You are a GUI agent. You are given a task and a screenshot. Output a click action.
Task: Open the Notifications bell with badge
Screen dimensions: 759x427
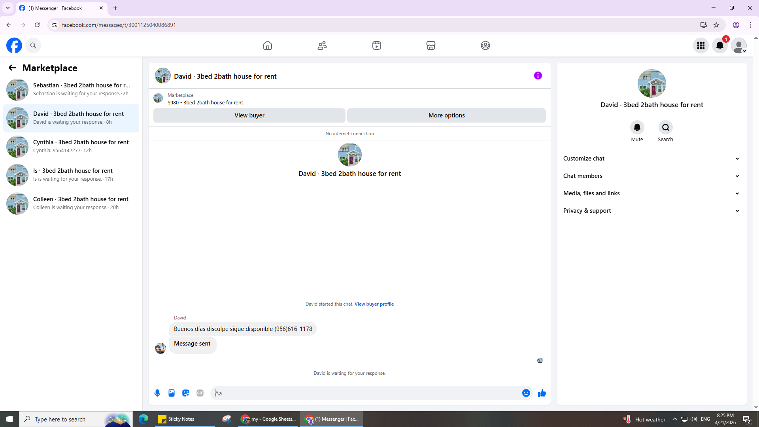pos(720,45)
